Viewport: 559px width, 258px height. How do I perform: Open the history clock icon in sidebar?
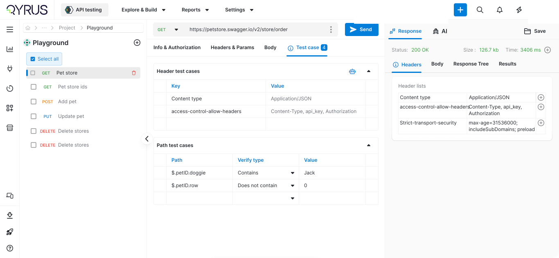10,88
